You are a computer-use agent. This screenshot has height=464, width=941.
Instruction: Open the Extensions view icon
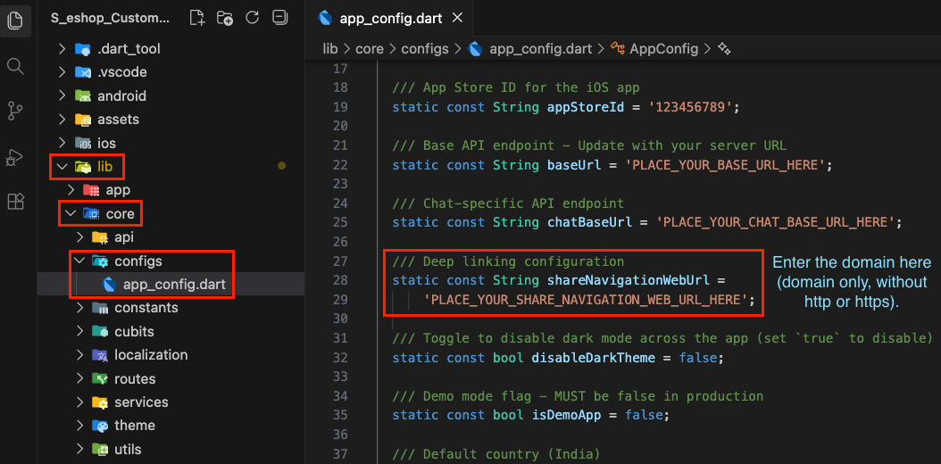pos(15,202)
